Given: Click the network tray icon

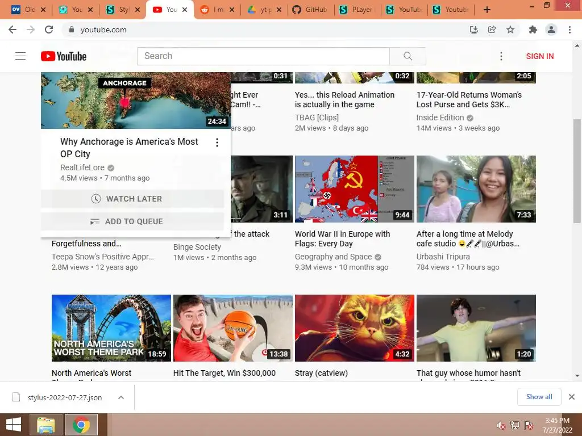Looking at the screenshot, I should click(x=515, y=425).
